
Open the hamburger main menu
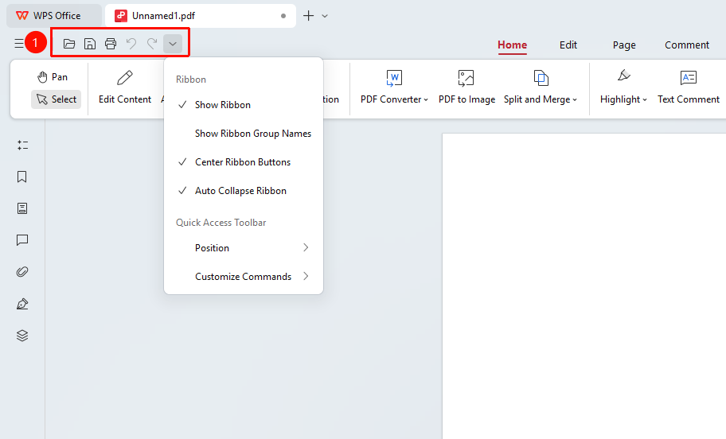pos(19,44)
